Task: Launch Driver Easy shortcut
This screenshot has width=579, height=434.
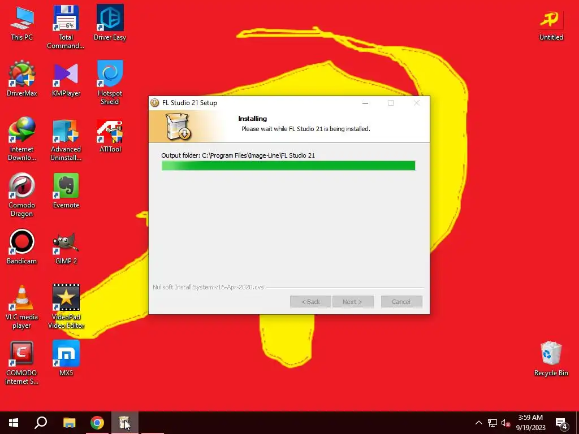Action: click(110, 23)
